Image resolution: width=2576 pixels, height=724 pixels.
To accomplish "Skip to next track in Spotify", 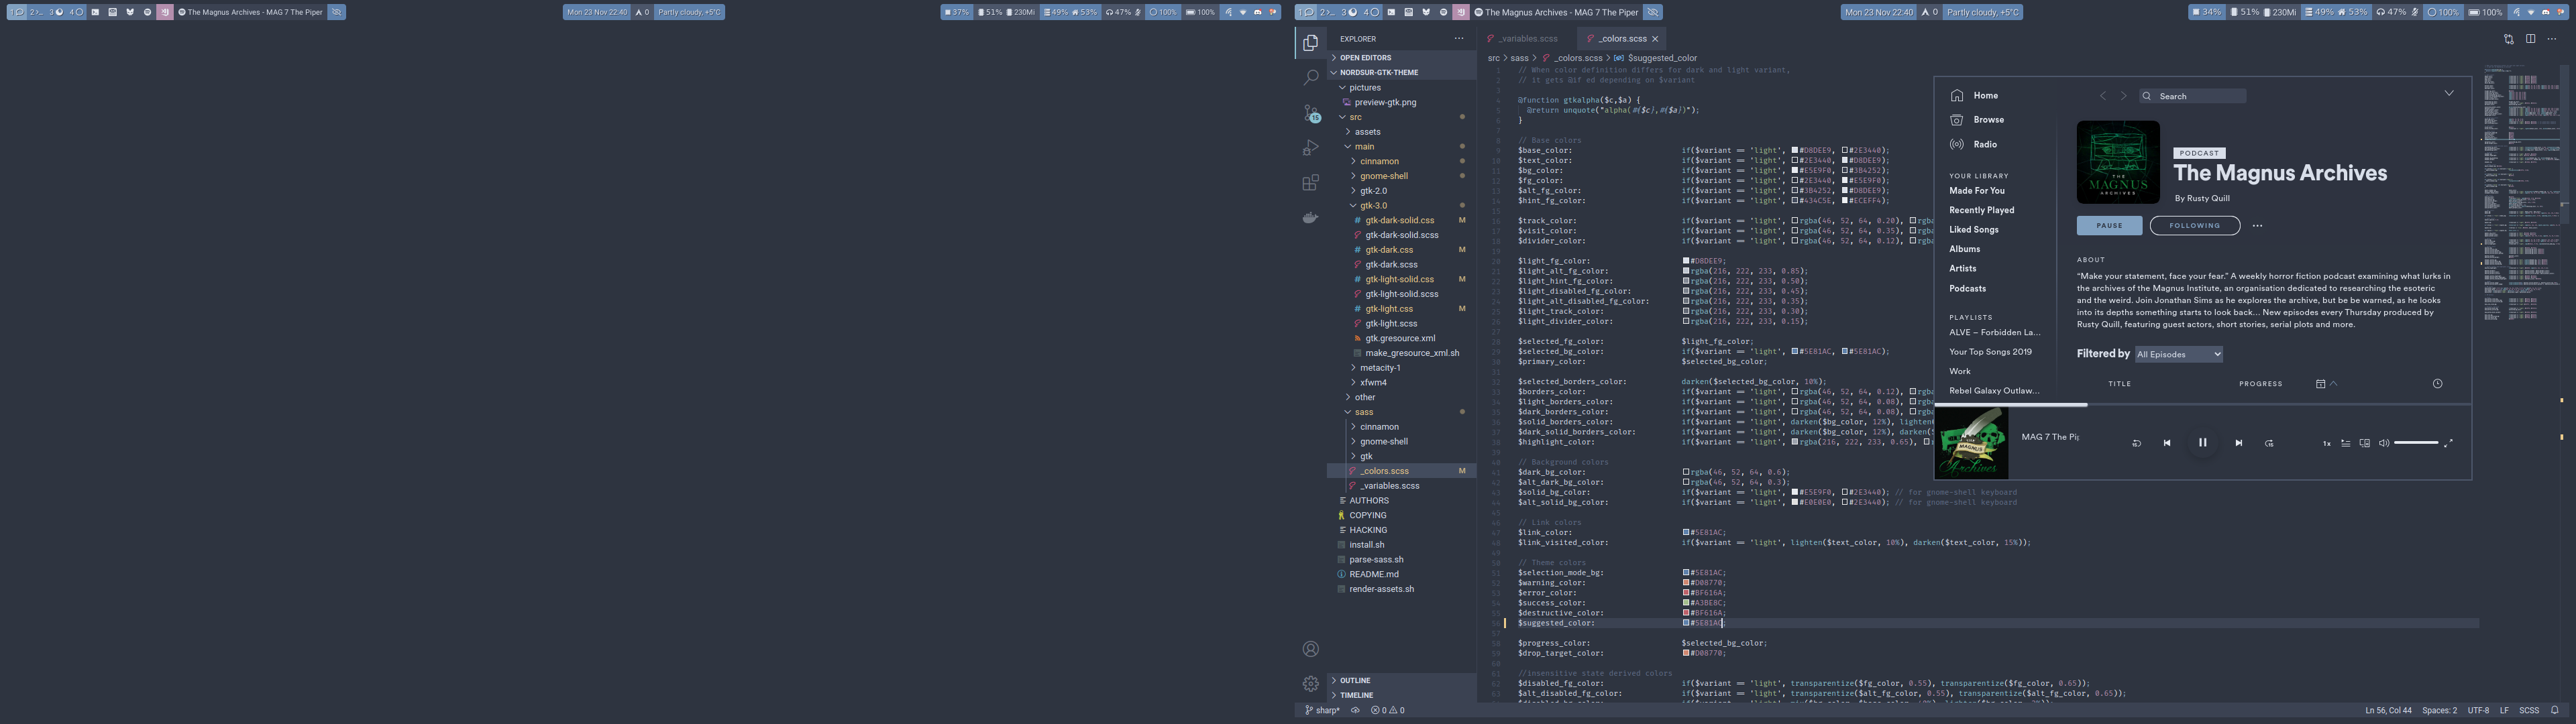I will click(2239, 443).
